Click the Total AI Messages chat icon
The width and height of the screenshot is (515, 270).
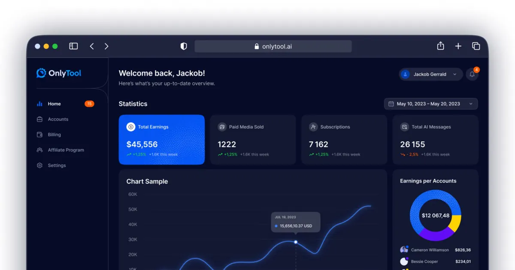click(404, 127)
